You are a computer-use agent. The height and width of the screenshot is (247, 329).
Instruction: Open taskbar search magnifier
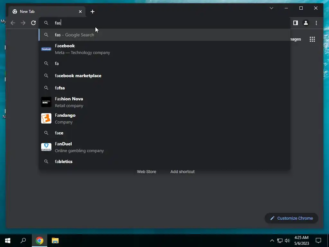click(23, 241)
